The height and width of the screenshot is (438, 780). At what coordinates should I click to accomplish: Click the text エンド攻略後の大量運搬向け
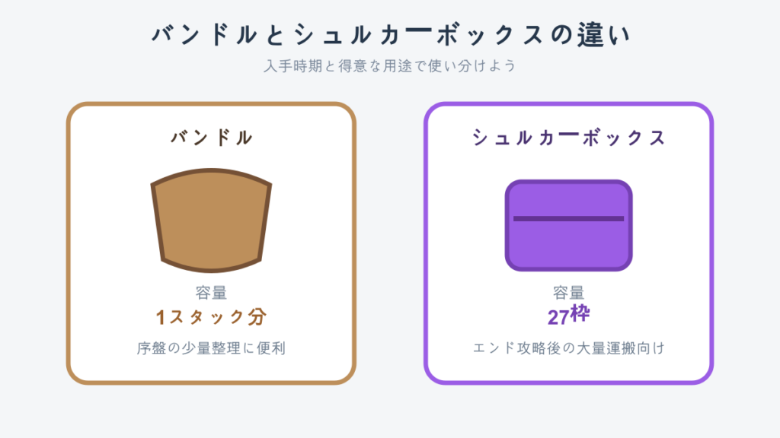[x=568, y=348]
